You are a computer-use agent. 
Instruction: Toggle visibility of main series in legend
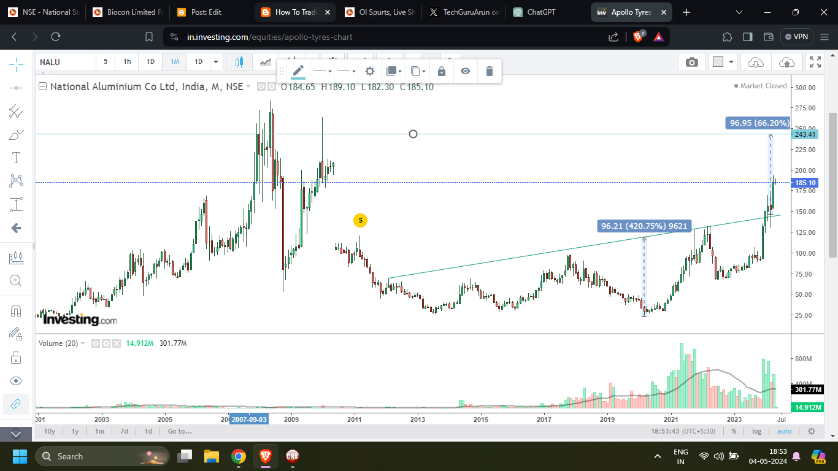pos(261,87)
